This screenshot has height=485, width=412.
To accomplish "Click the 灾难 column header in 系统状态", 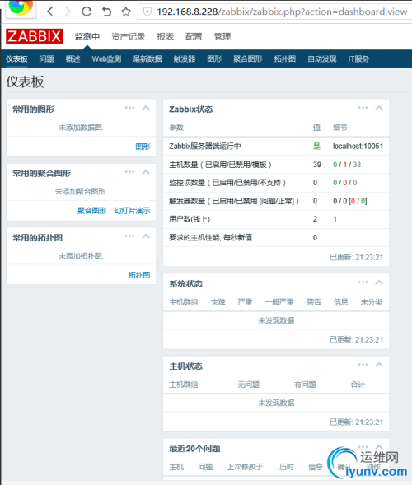I will tap(218, 302).
